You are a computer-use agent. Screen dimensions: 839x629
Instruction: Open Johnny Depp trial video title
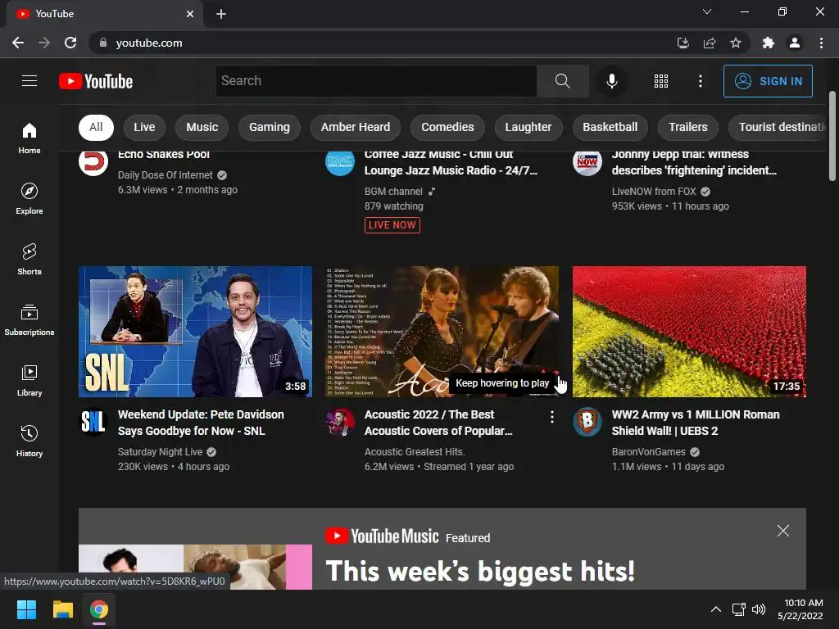pos(694,162)
